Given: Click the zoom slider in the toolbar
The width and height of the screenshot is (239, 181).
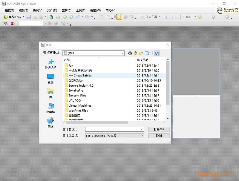Looking at the screenshot, I should pos(213,17).
